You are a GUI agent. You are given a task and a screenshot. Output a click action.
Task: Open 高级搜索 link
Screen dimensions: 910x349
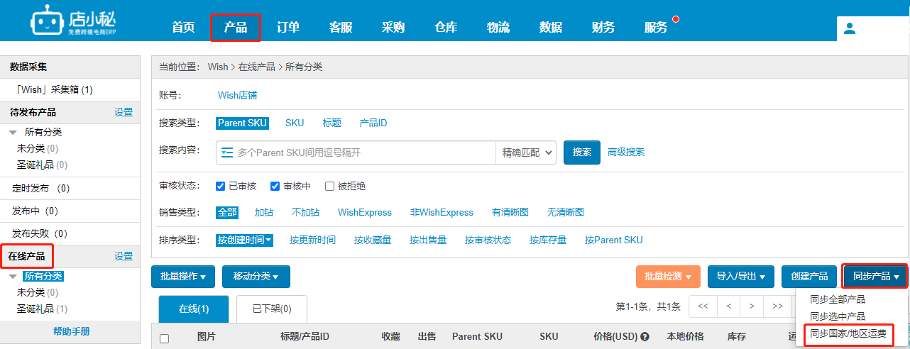click(x=625, y=153)
